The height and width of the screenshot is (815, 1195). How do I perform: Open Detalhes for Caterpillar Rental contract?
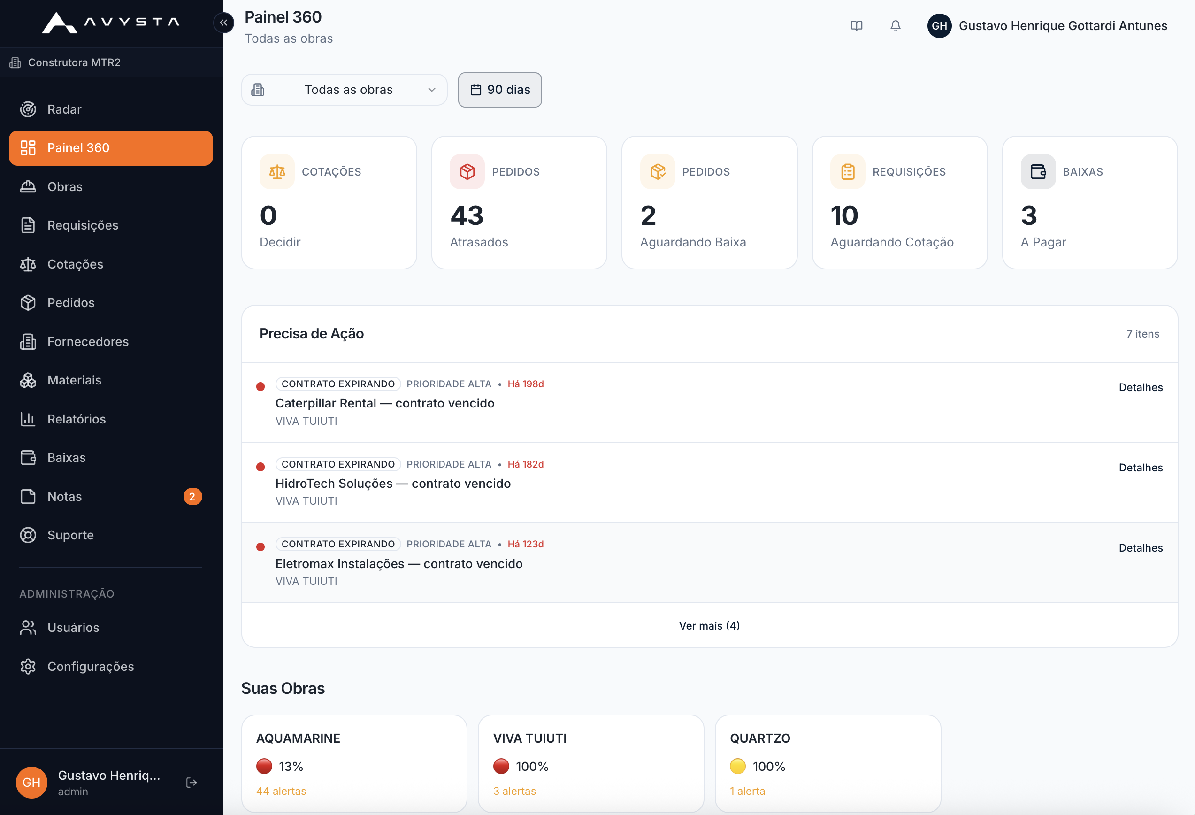tap(1141, 387)
